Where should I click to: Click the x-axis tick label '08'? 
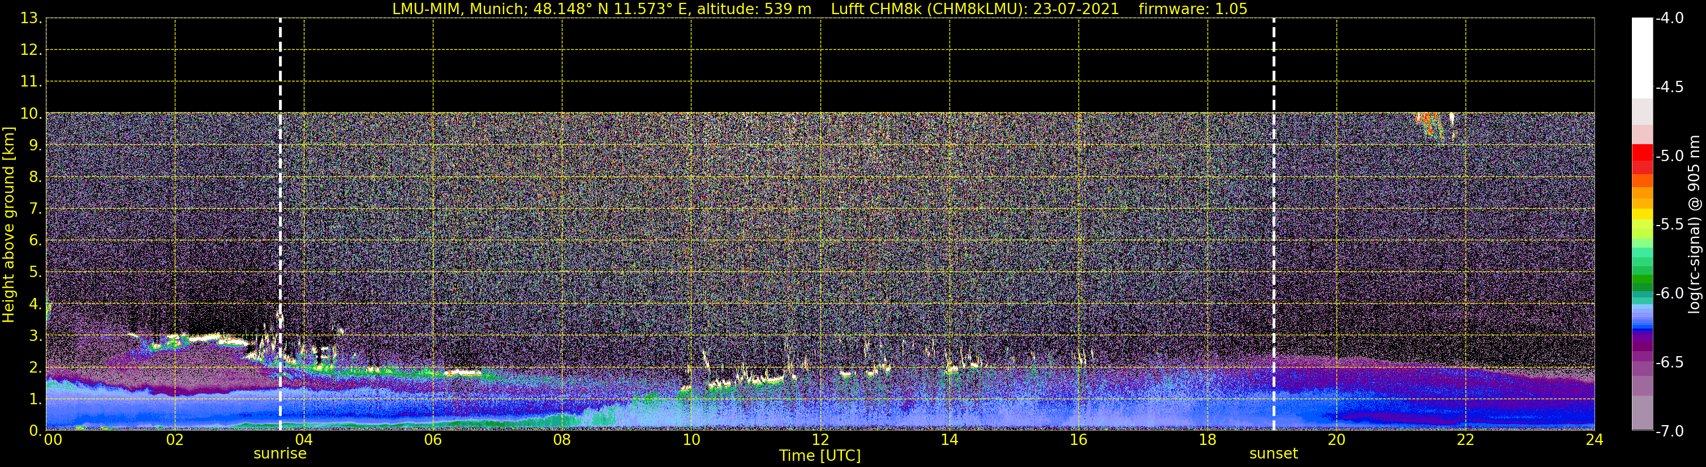click(562, 440)
